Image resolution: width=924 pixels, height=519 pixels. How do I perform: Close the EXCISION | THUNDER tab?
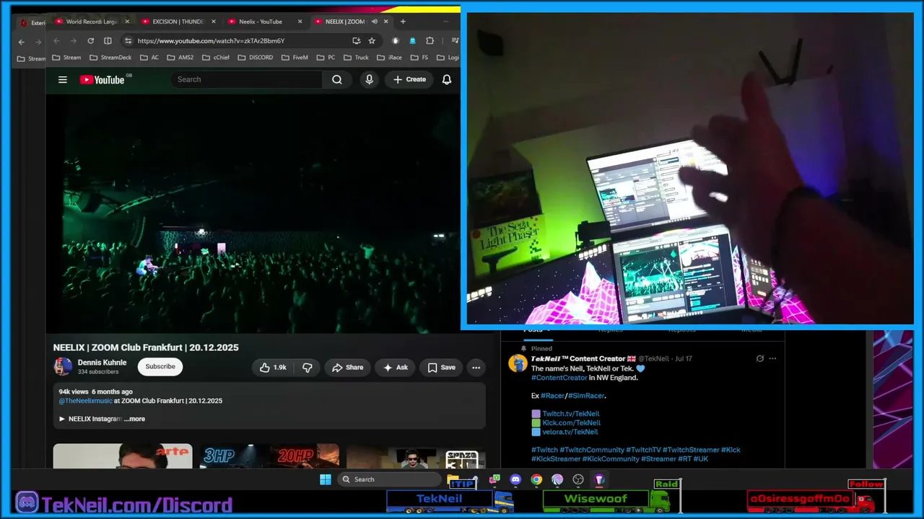(213, 22)
